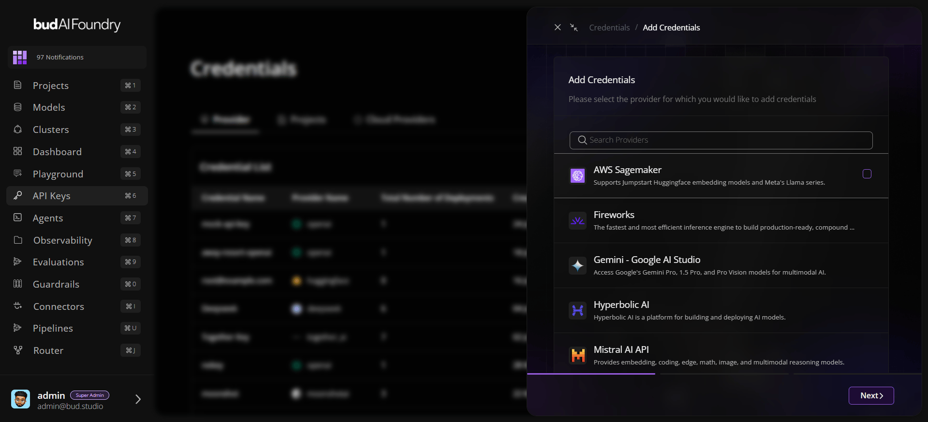Click the Evaluations sidebar icon
The width and height of the screenshot is (928, 422).
pos(17,262)
